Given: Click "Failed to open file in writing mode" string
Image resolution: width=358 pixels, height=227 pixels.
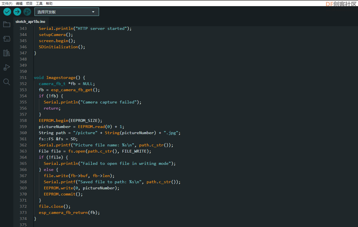Looking at the screenshot, I should point(126,163).
